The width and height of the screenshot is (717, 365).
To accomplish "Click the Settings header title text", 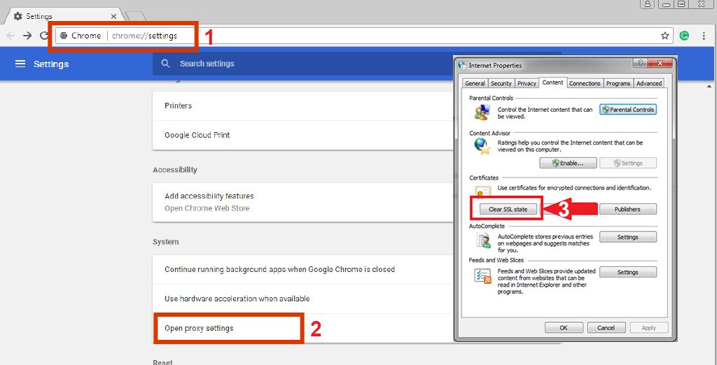I will 51,64.
